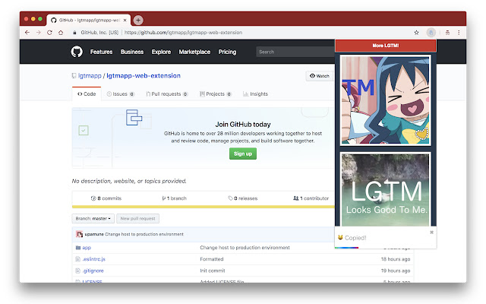Open Pricing in GitHub header
486x304 pixels.
coord(227,52)
